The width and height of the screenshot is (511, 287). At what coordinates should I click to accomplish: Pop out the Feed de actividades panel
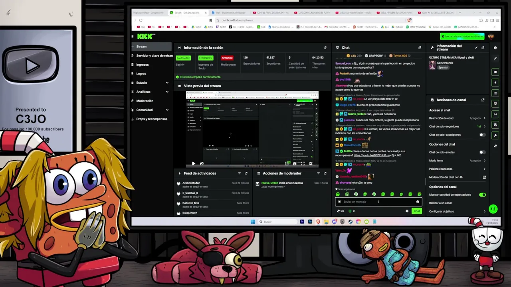(246, 173)
